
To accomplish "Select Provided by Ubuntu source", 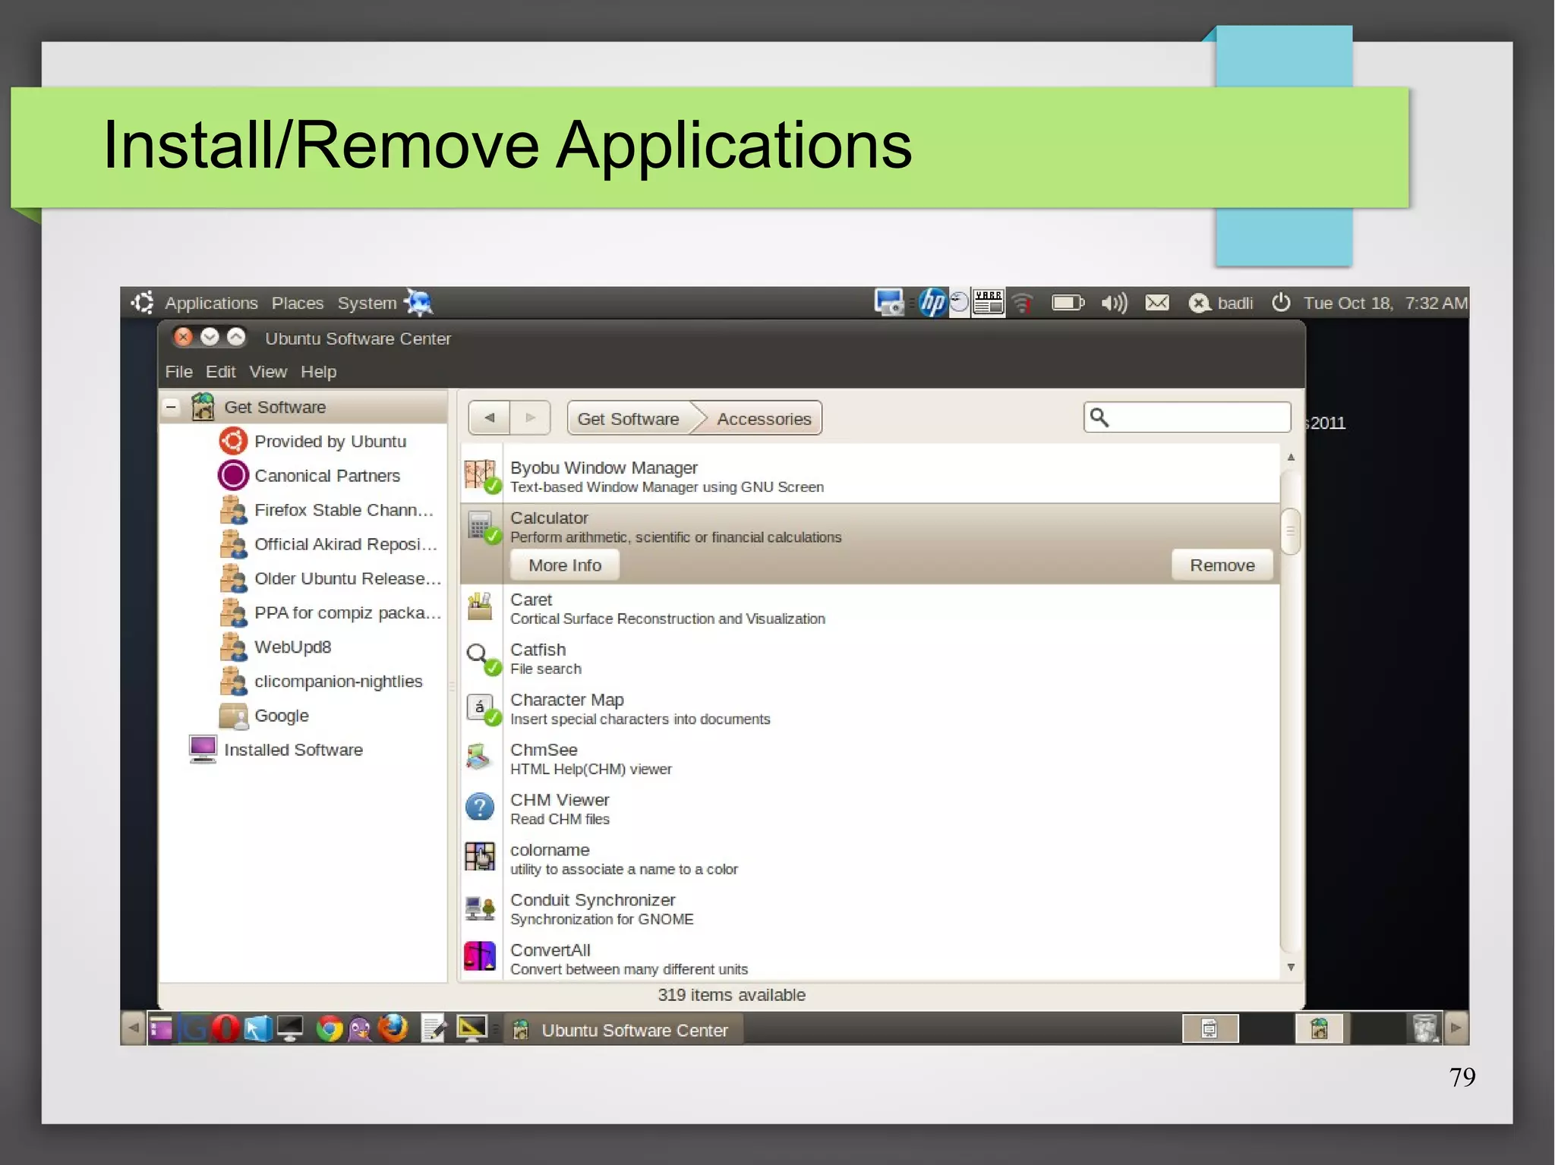I will pyautogui.click(x=330, y=442).
